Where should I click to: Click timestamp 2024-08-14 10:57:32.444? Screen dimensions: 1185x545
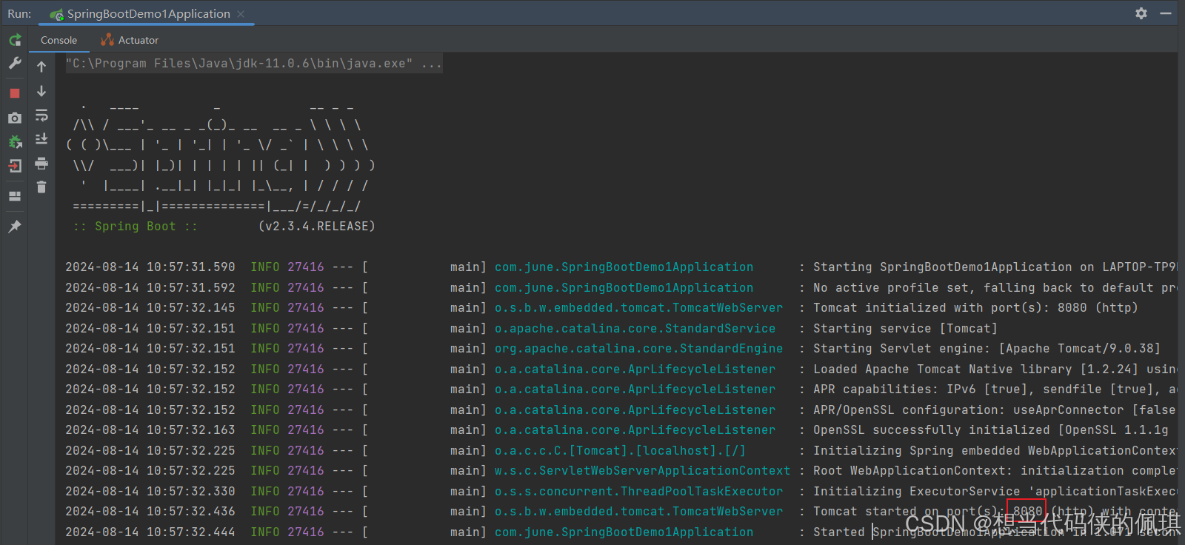[150, 532]
